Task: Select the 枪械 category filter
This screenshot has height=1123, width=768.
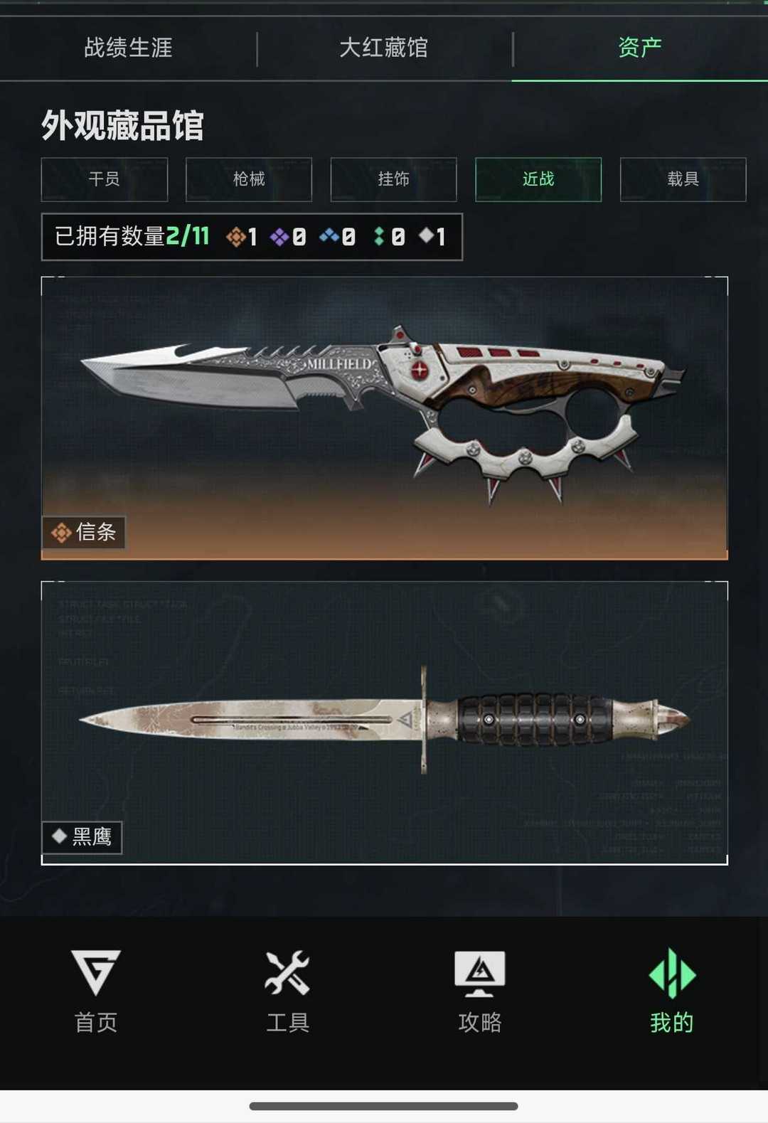Action: tap(249, 179)
